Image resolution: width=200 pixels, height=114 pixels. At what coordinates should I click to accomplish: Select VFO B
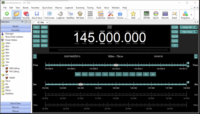[36, 36]
